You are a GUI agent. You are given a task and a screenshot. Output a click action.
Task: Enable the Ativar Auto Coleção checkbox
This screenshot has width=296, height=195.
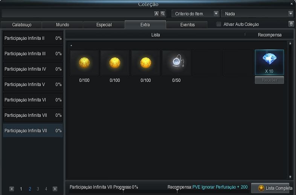pyautogui.click(x=219, y=24)
